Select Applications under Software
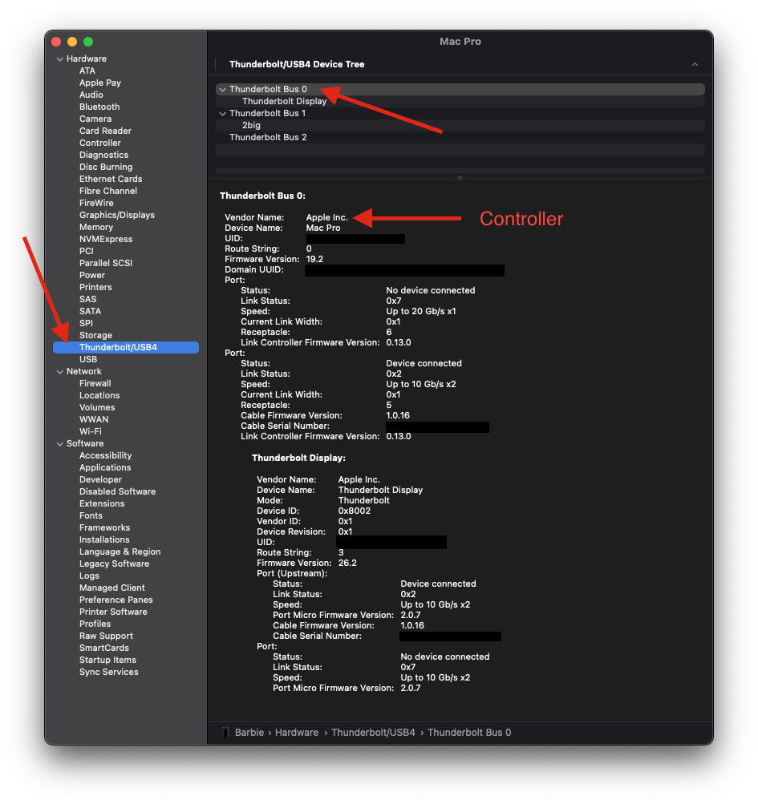The width and height of the screenshot is (758, 804). pyautogui.click(x=105, y=467)
